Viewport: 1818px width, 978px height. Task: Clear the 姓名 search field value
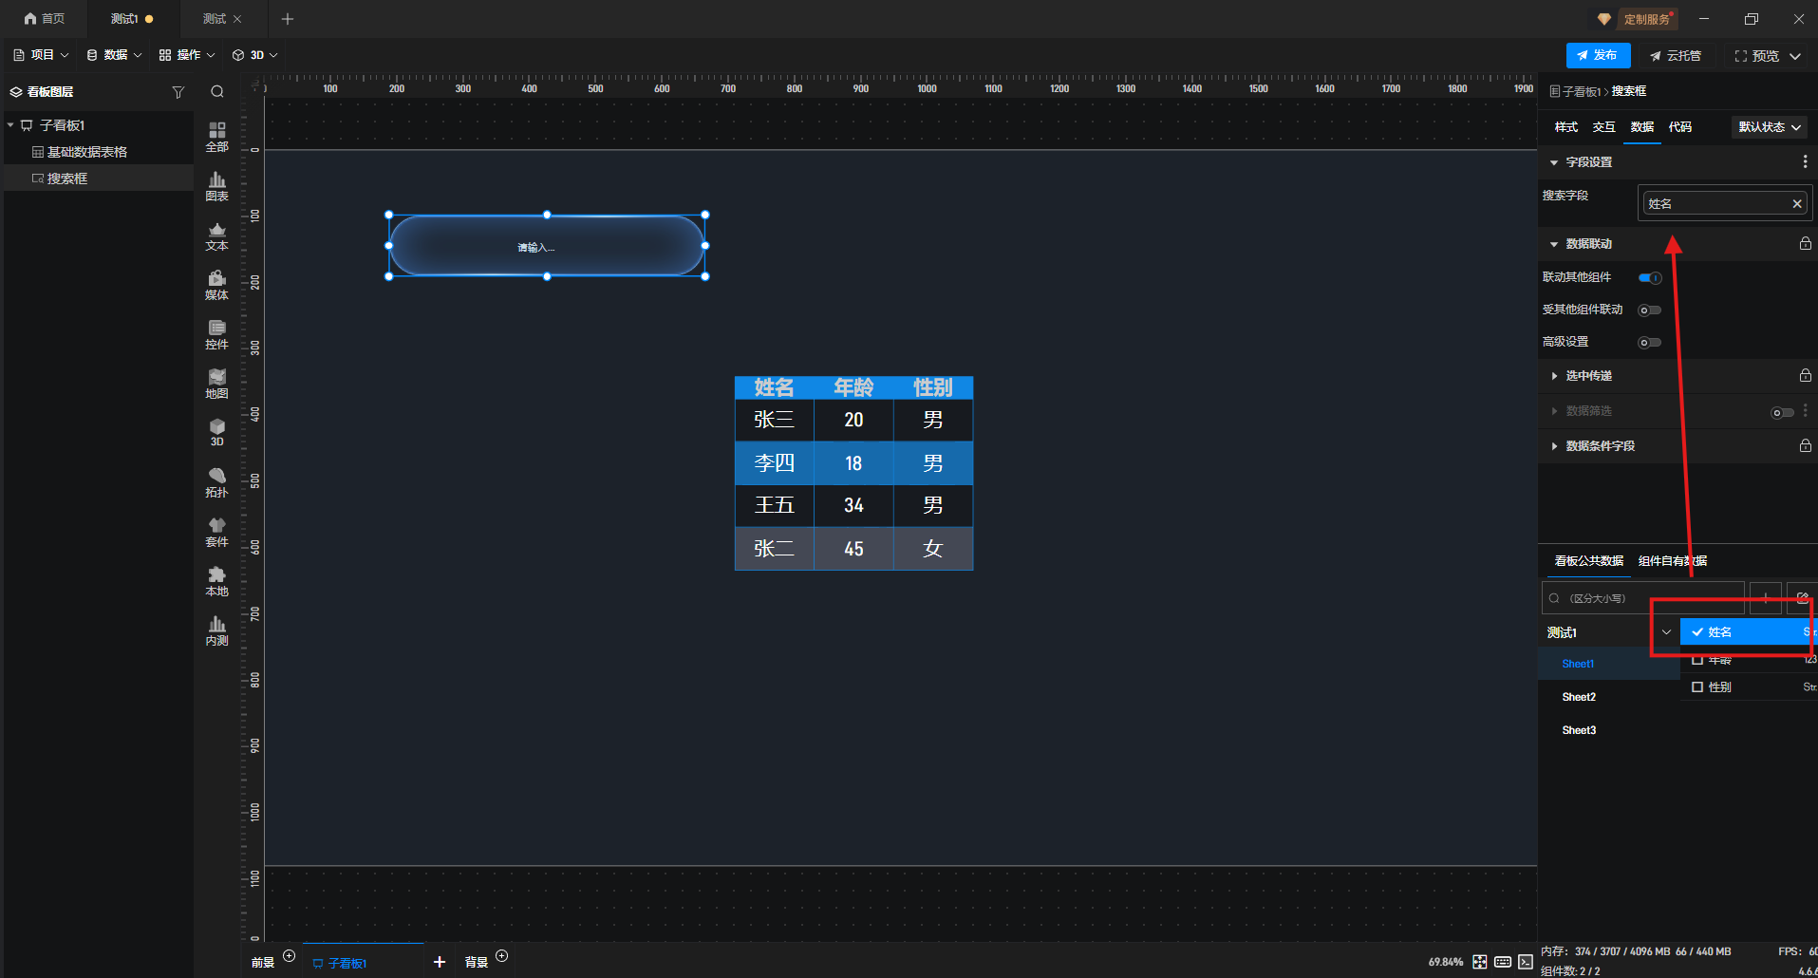(x=1796, y=204)
